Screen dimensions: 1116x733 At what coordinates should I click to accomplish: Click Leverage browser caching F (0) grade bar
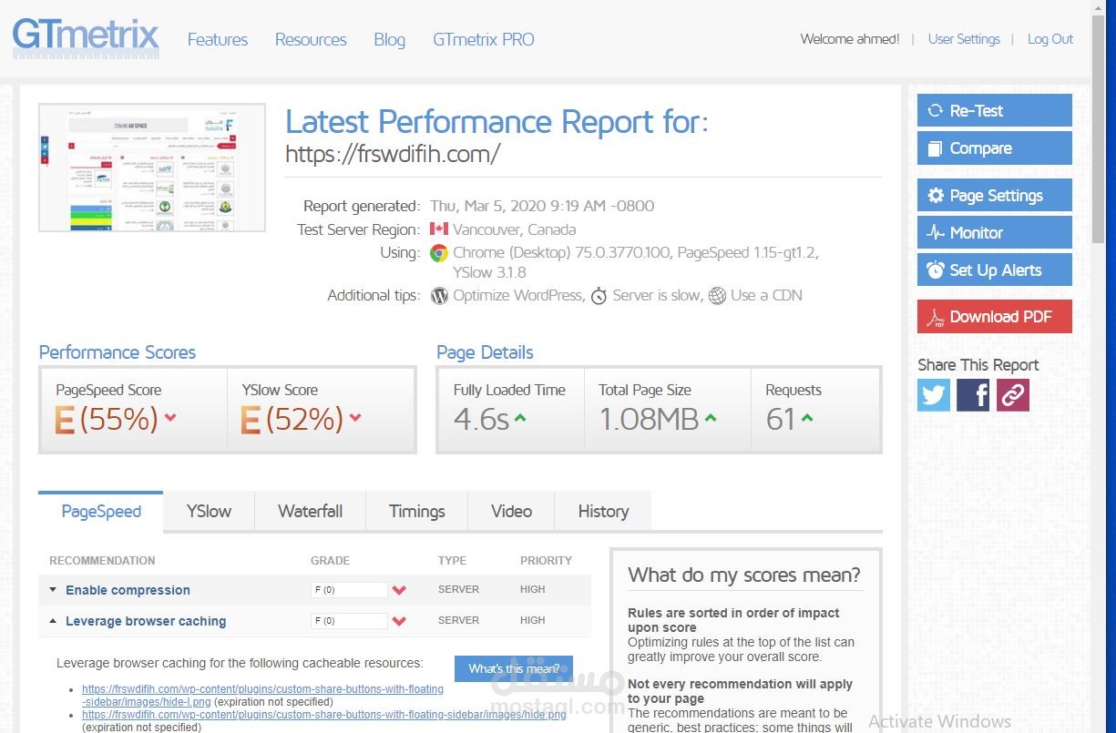click(x=349, y=621)
